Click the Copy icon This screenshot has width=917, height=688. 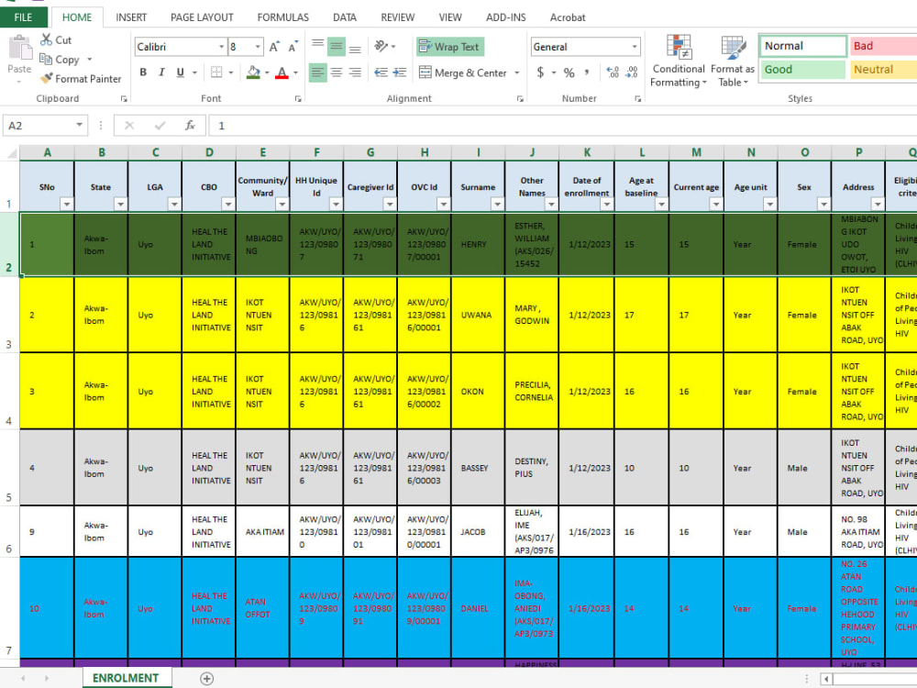click(46, 59)
